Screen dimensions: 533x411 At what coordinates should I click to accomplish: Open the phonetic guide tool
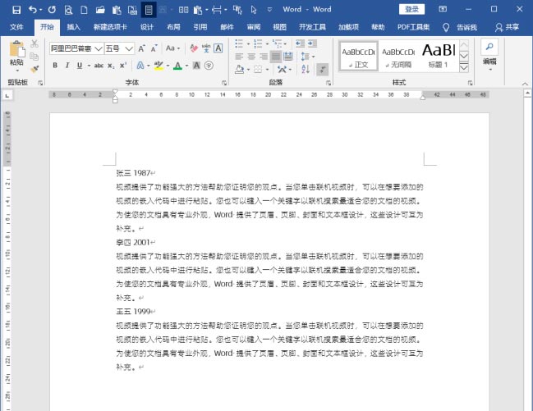click(x=206, y=48)
